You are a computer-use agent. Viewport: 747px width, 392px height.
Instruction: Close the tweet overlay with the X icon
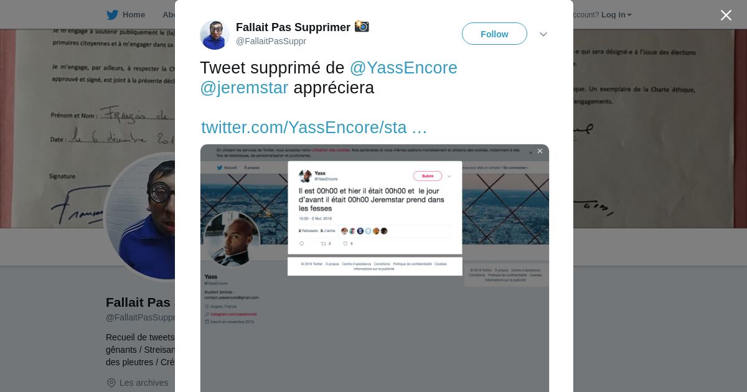[x=726, y=15]
